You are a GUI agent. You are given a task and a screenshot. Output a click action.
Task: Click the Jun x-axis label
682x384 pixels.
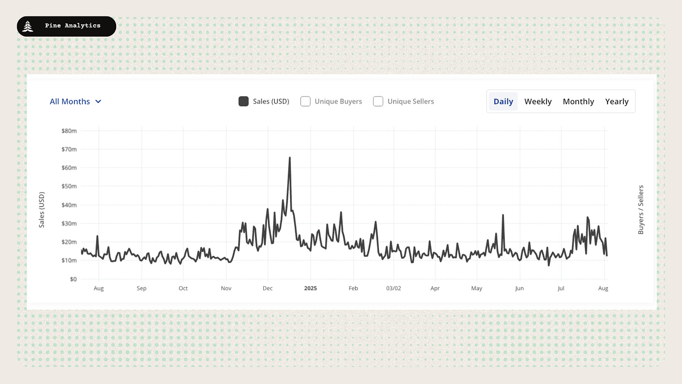click(x=519, y=288)
